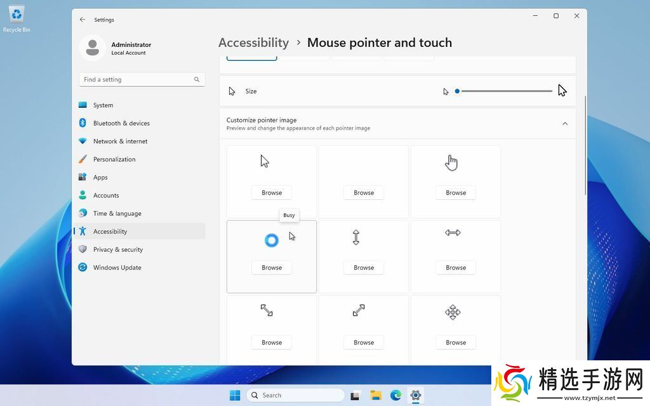The width and height of the screenshot is (650, 406).
Task: Open Windows Update page
Action: [x=117, y=268]
